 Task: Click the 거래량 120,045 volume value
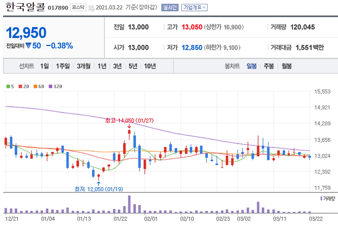(x=302, y=27)
